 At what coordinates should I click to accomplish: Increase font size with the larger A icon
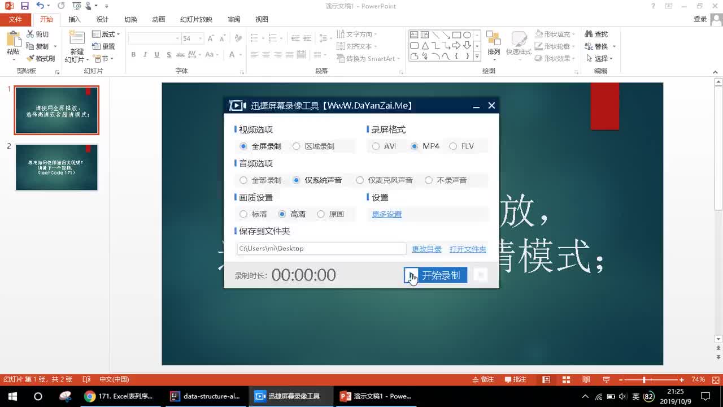(211, 38)
